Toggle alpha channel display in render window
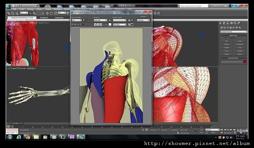 (x=103, y=25)
